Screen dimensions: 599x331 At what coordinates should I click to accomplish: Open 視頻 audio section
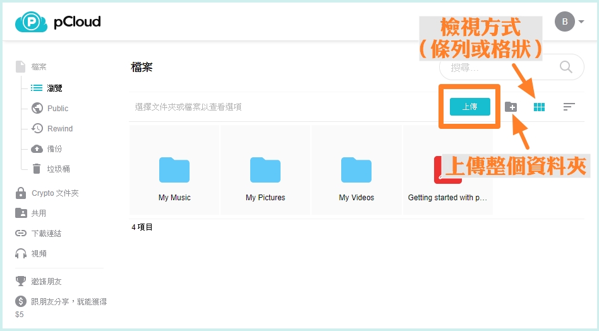39,254
